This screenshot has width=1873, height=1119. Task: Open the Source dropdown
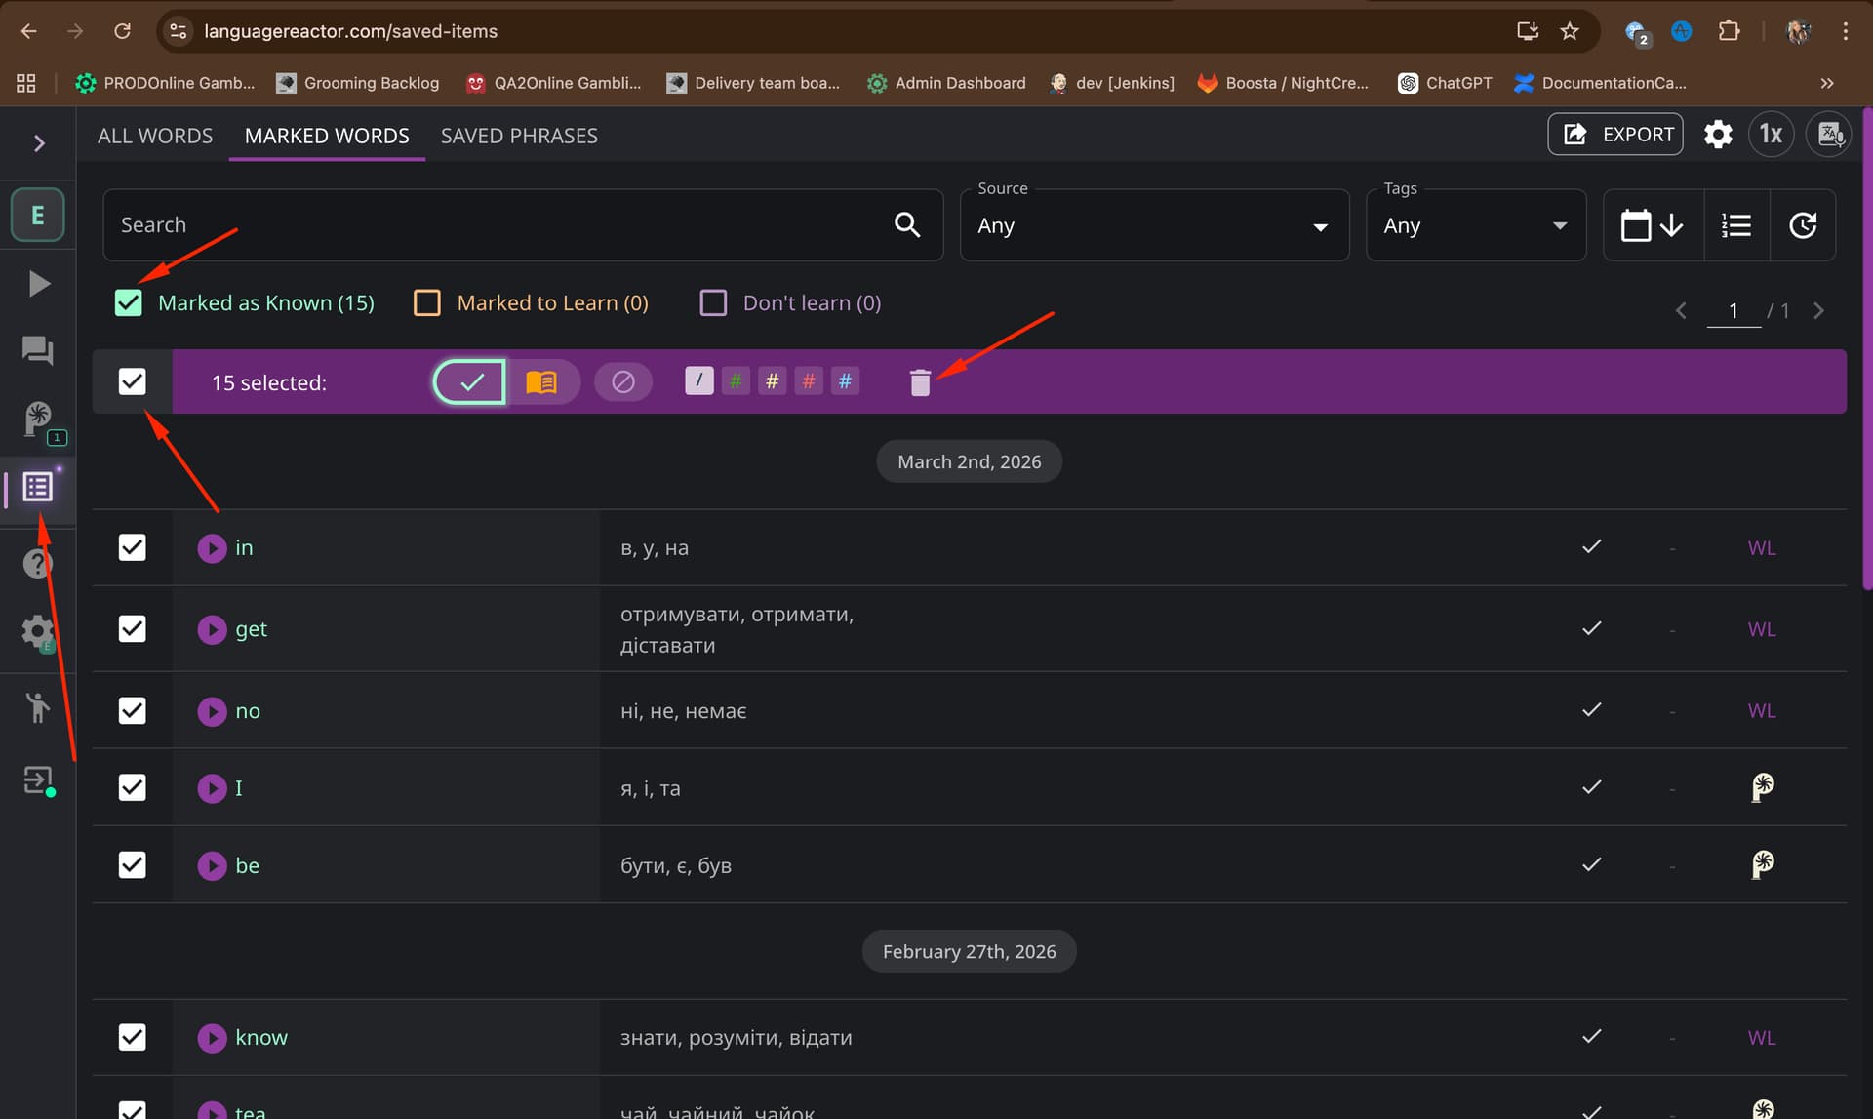pos(1153,225)
